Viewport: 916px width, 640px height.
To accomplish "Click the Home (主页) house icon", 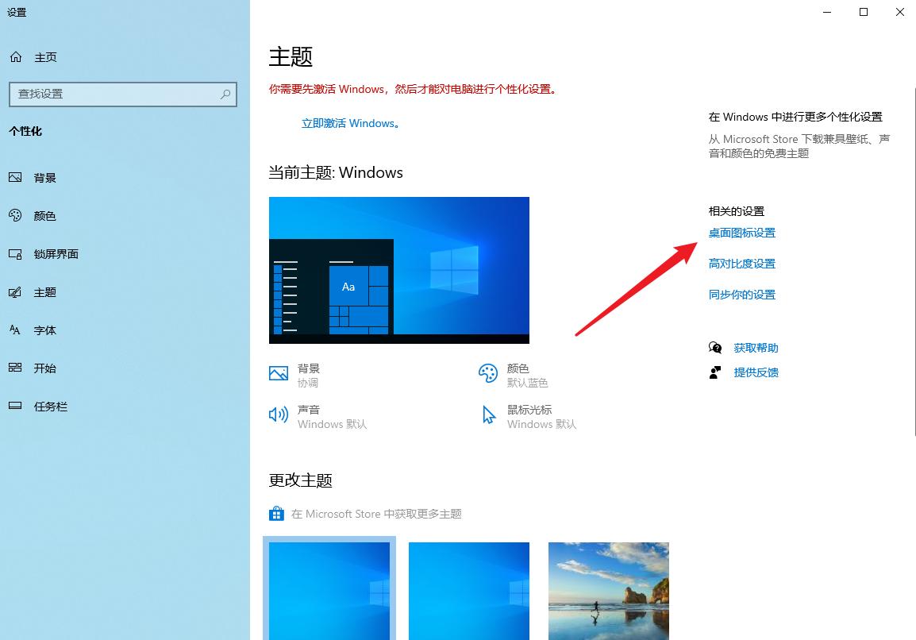I will point(16,56).
